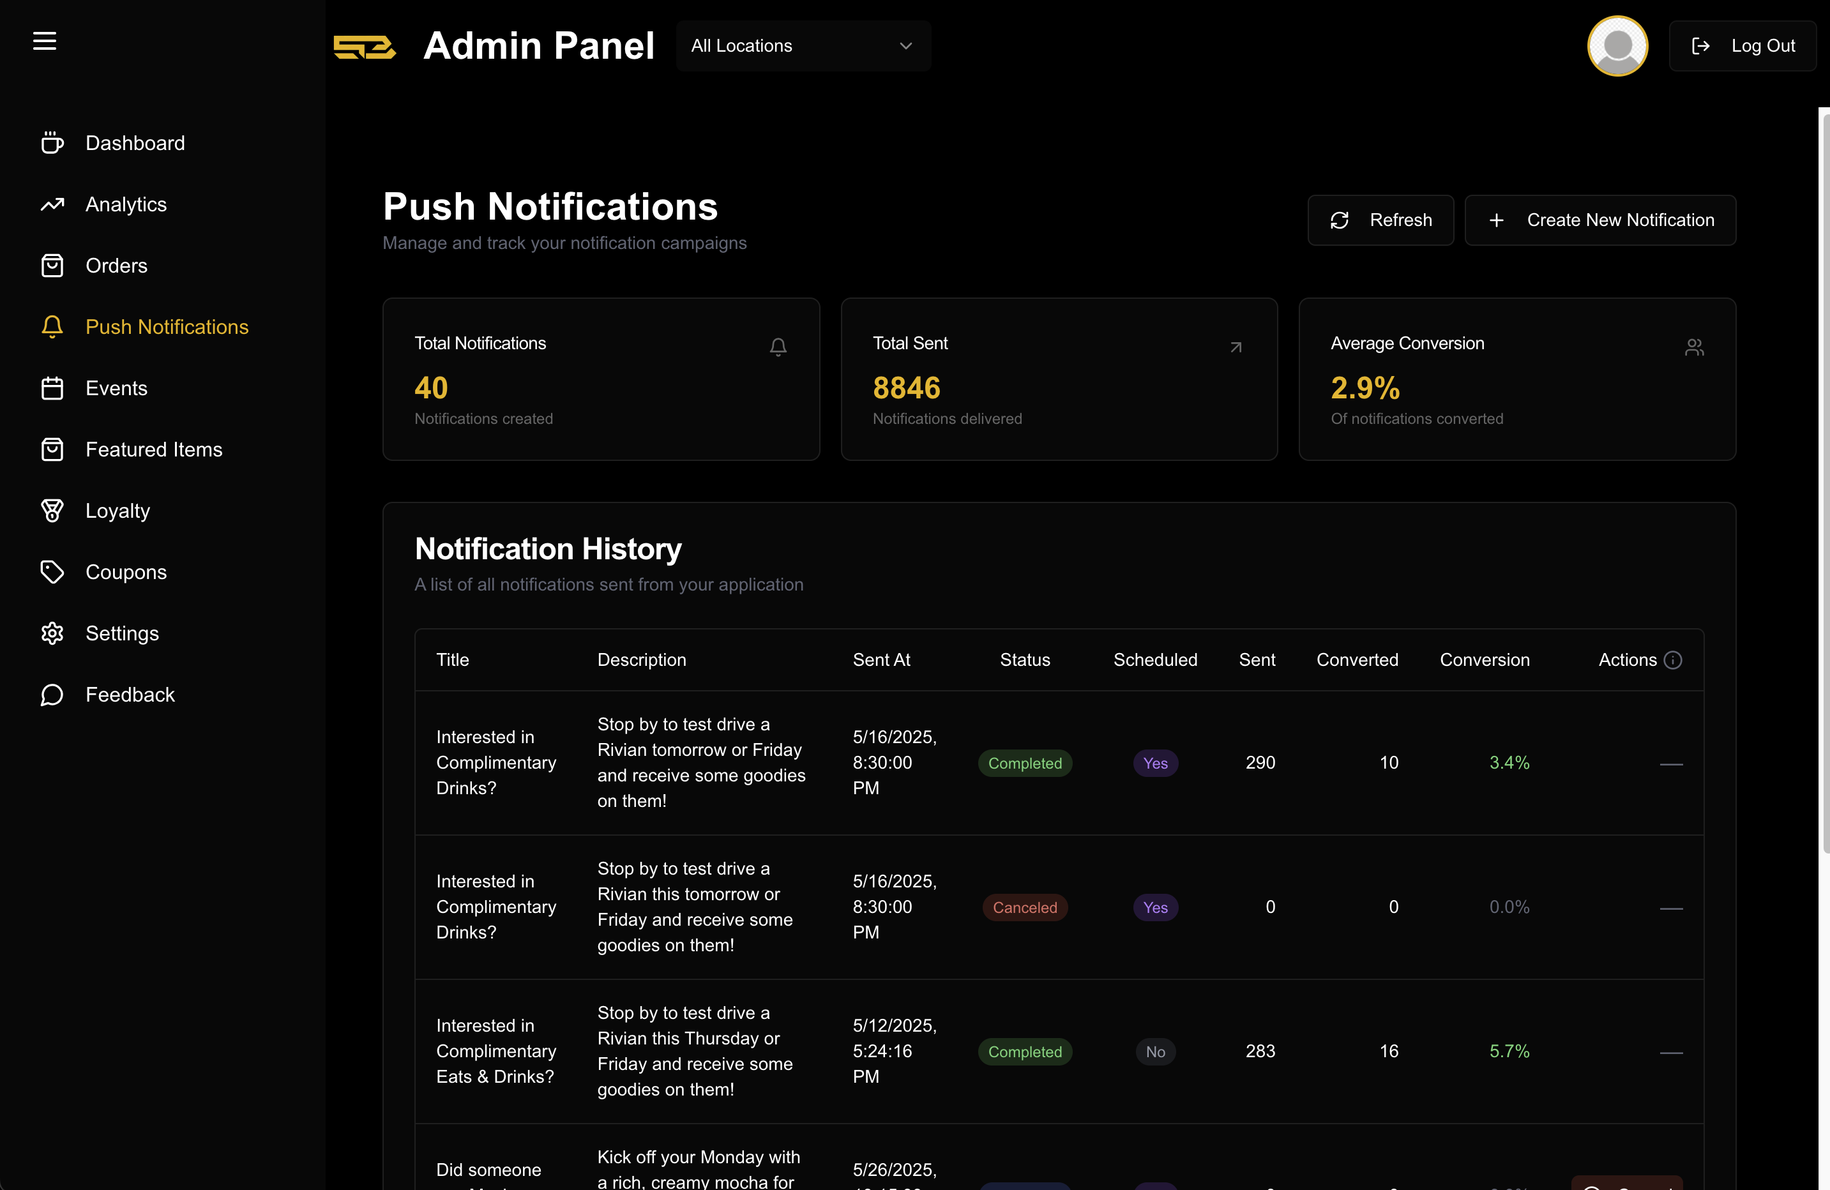Click the No scheduled badge

pyautogui.click(x=1156, y=1051)
